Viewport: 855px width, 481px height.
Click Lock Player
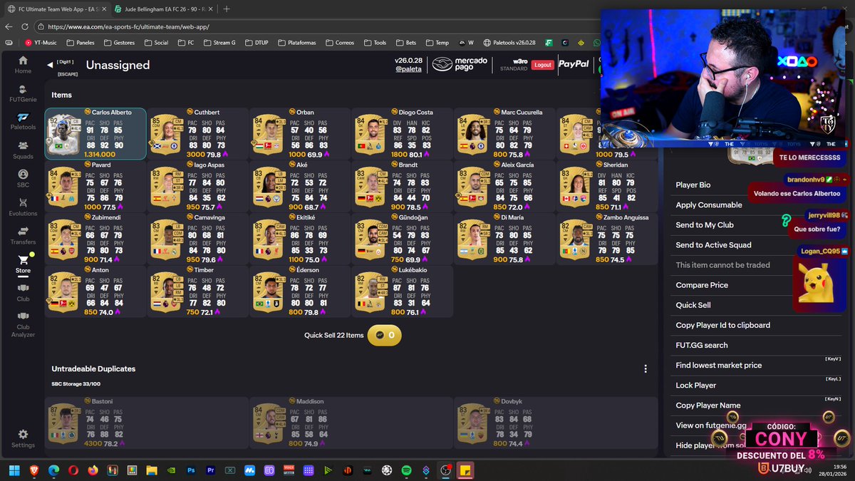tap(696, 385)
